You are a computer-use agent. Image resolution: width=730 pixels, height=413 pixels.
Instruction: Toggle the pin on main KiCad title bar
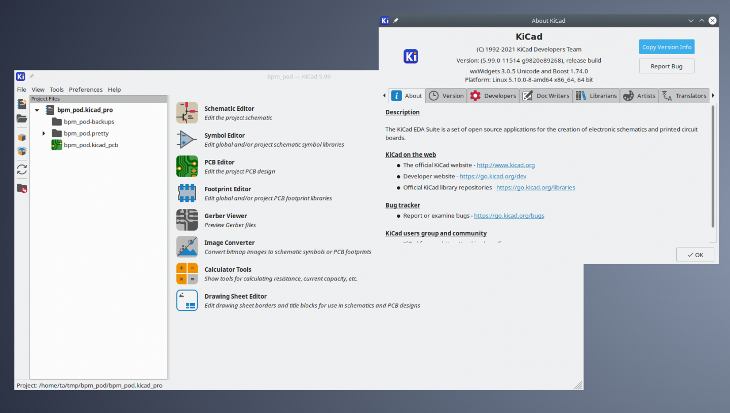coord(31,76)
